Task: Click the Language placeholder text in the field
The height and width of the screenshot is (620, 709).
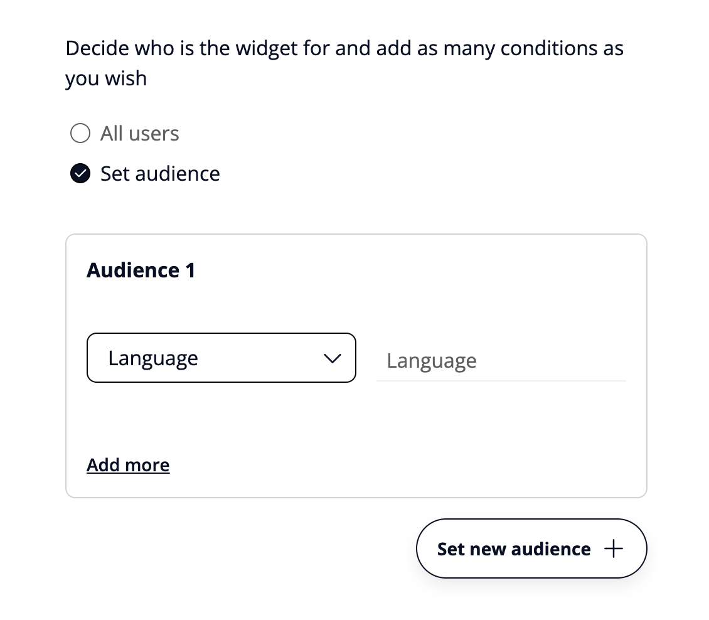Action: pyautogui.click(x=432, y=361)
